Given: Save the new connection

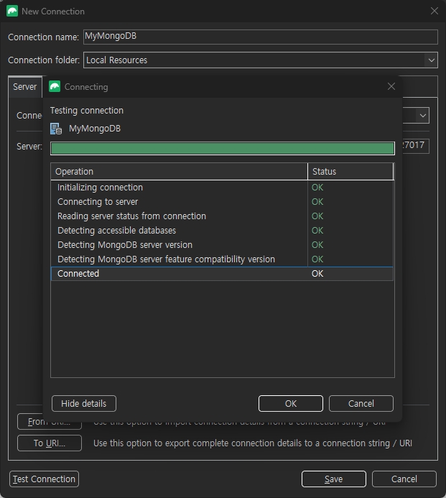Looking at the screenshot, I should pos(334,479).
